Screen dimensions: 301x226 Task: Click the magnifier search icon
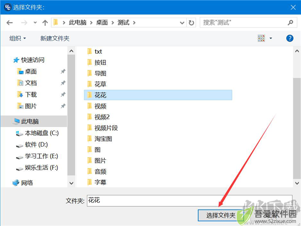[x=290, y=23]
